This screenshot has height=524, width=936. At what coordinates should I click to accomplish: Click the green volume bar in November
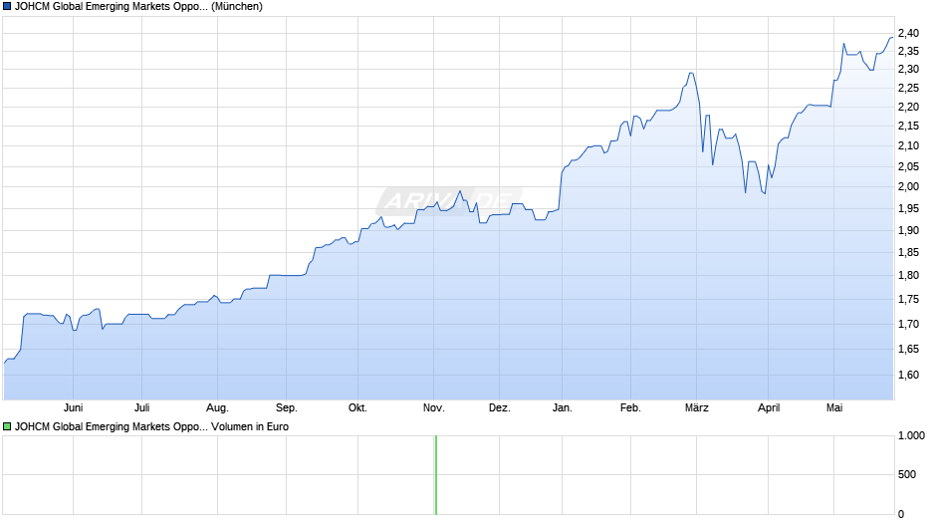click(436, 475)
